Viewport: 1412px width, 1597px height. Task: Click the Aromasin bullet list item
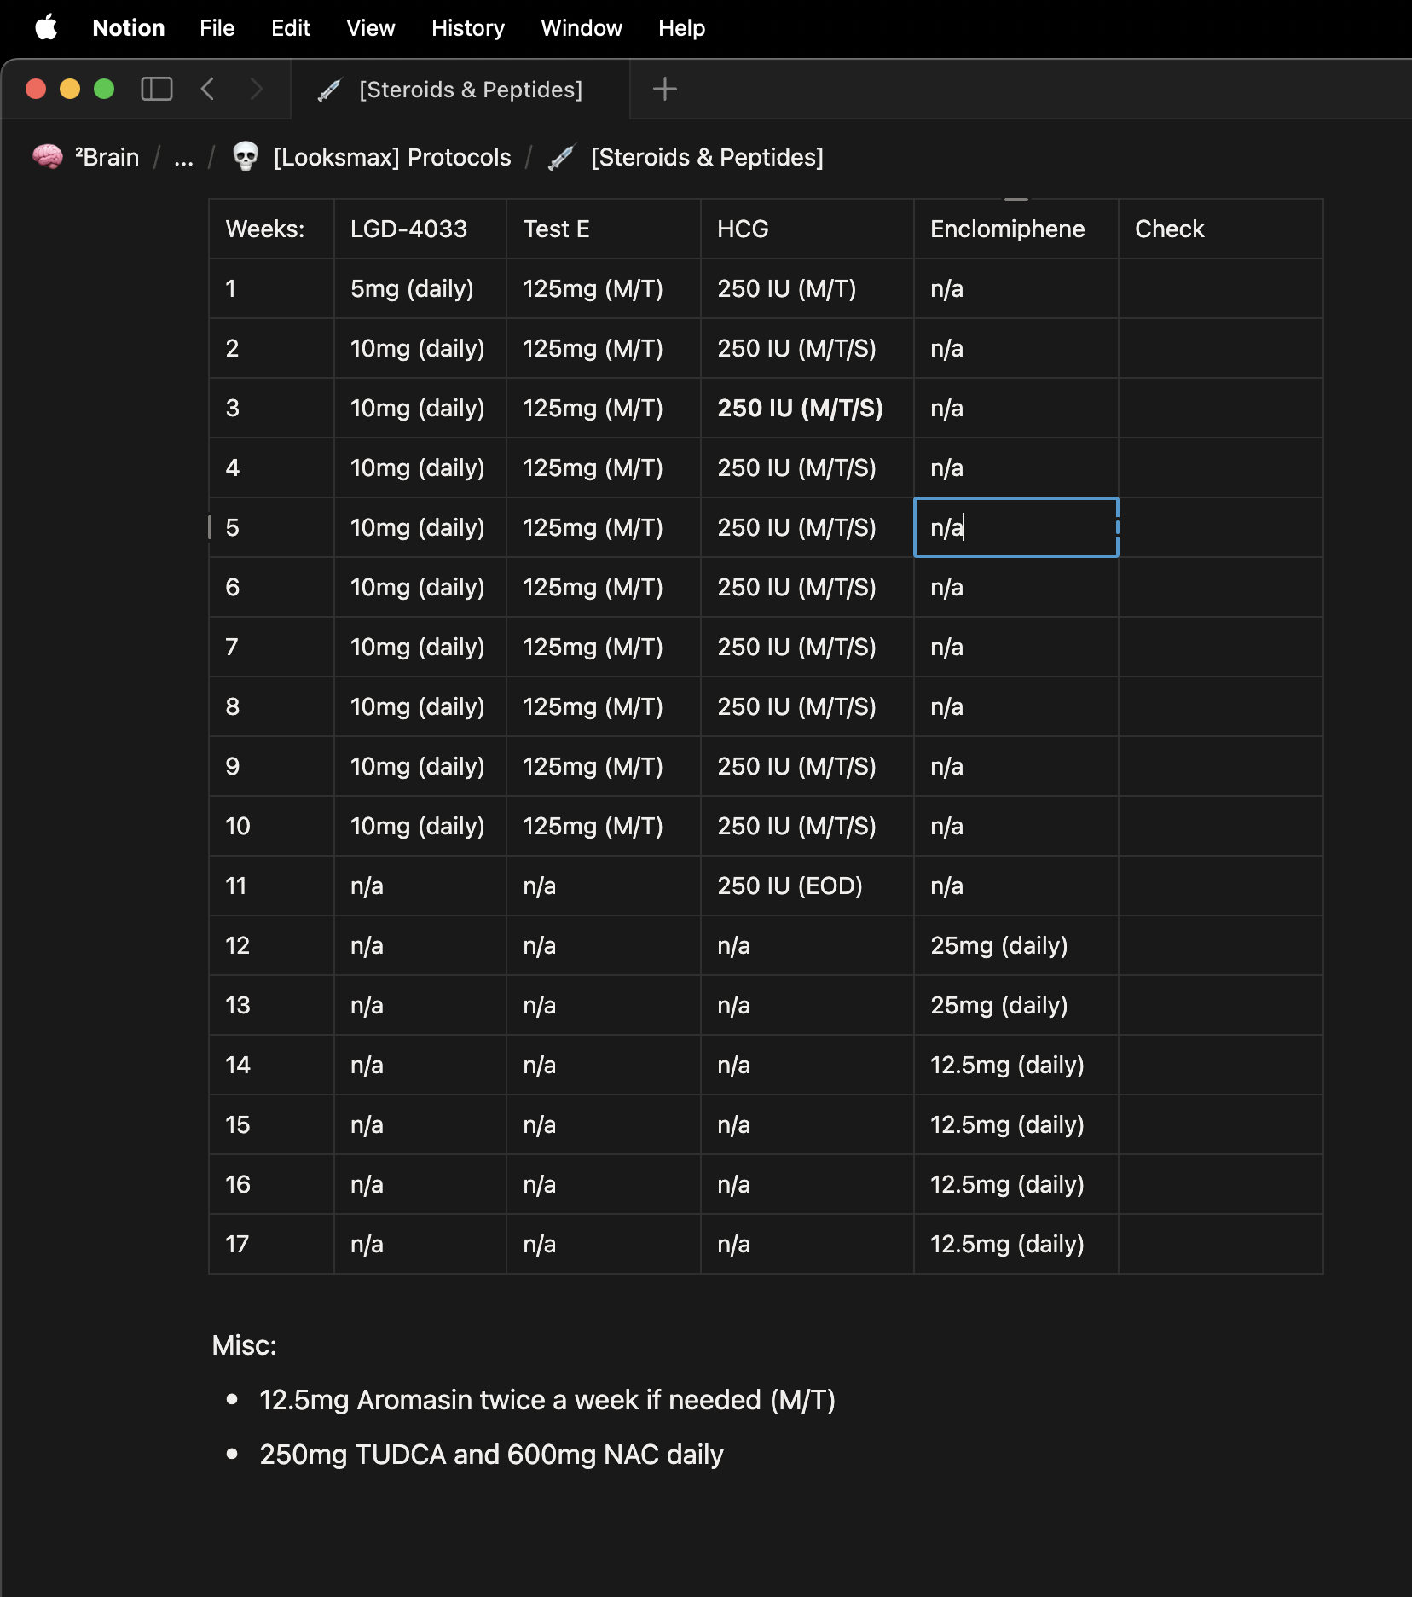(x=547, y=1400)
